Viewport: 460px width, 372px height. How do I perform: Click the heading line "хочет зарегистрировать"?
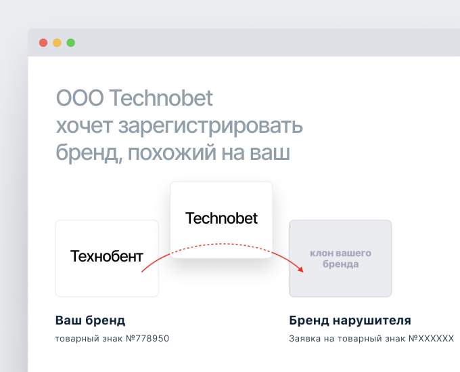[x=179, y=126]
